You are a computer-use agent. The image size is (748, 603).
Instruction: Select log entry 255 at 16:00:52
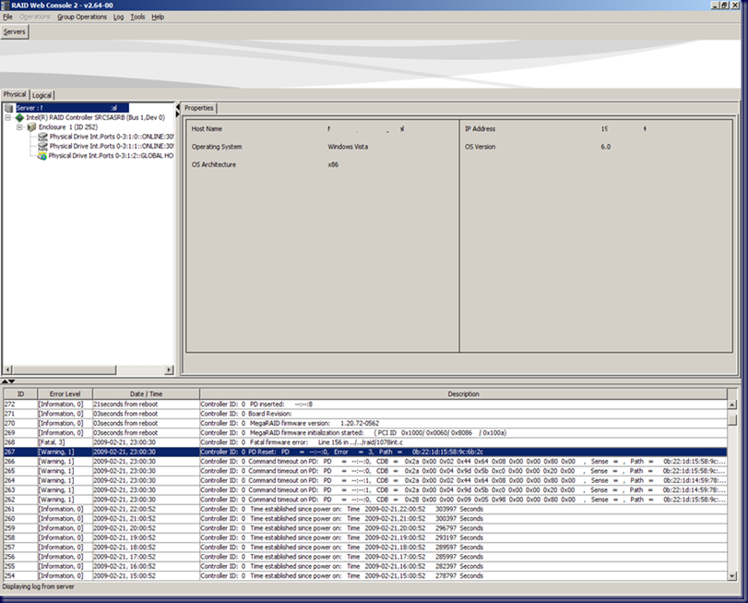click(365, 566)
